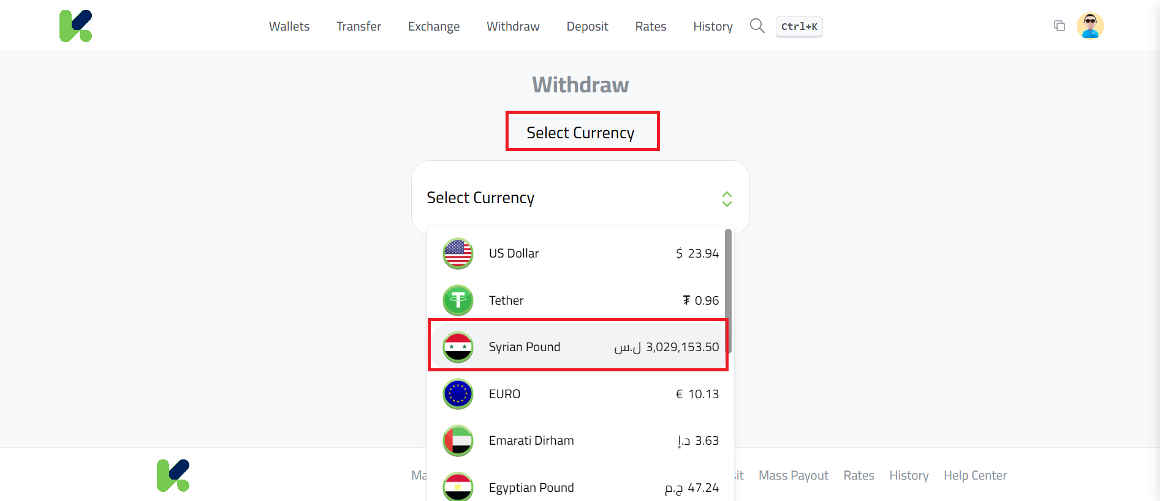Open the Mass Payout footer link
1160x501 pixels.
pyautogui.click(x=793, y=475)
